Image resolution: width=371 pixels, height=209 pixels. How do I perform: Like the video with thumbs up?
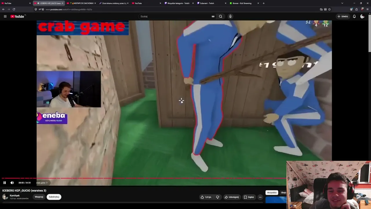206,197
